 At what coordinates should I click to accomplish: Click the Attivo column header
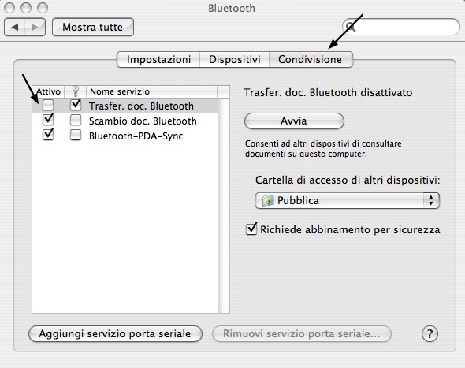click(x=48, y=91)
